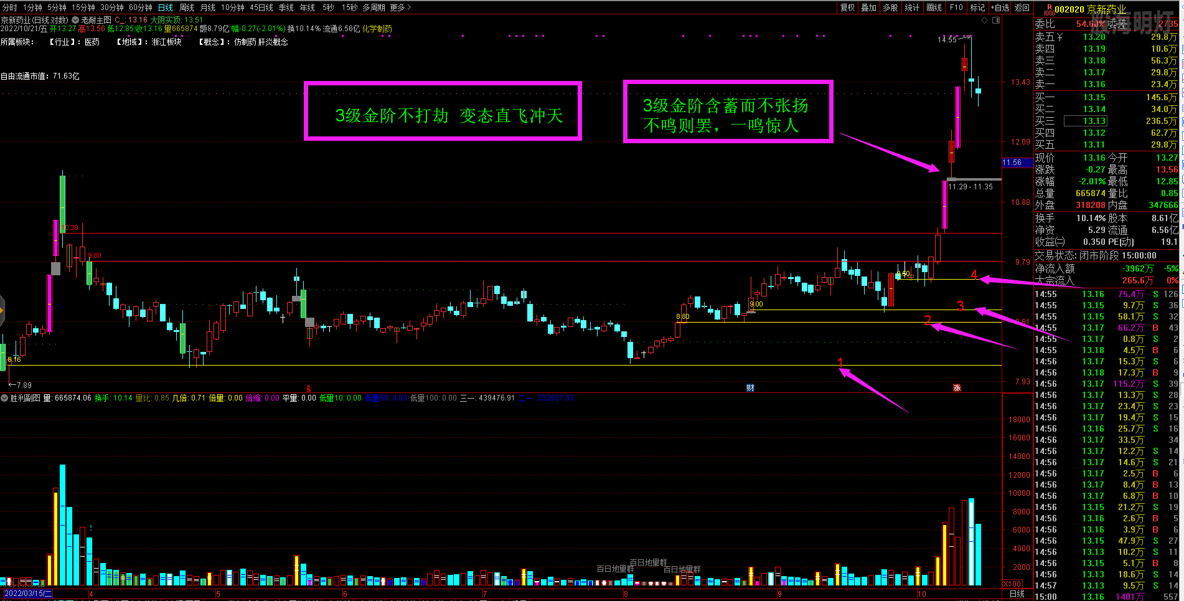Click the 净流入额 -3962万 row
The height and width of the screenshot is (601, 1184).
(x=1106, y=268)
